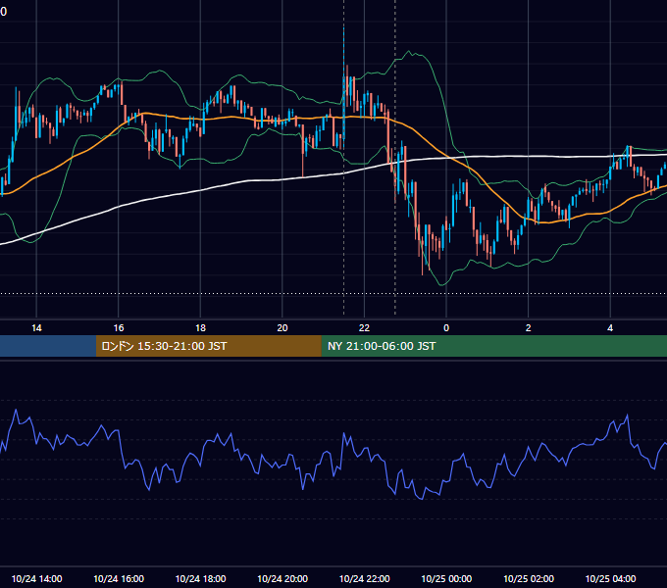Click the 10/25 00:00 date label
Screen dimensions: 667x588
point(446,578)
